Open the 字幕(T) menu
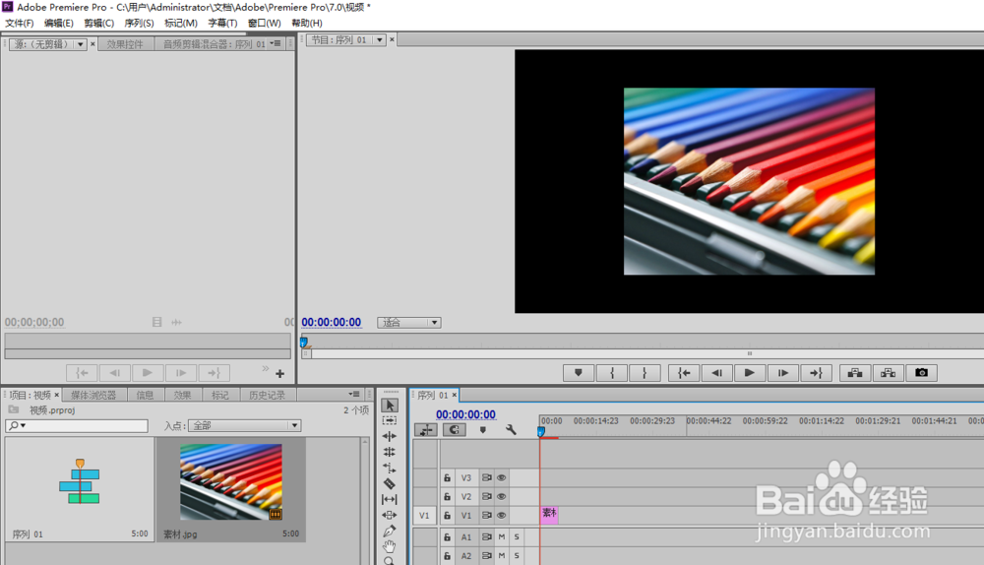This screenshot has height=565, width=984. coord(222,24)
